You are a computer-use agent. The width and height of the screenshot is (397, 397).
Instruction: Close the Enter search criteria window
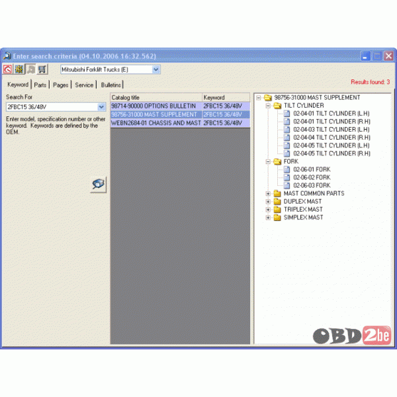pyautogui.click(x=388, y=56)
